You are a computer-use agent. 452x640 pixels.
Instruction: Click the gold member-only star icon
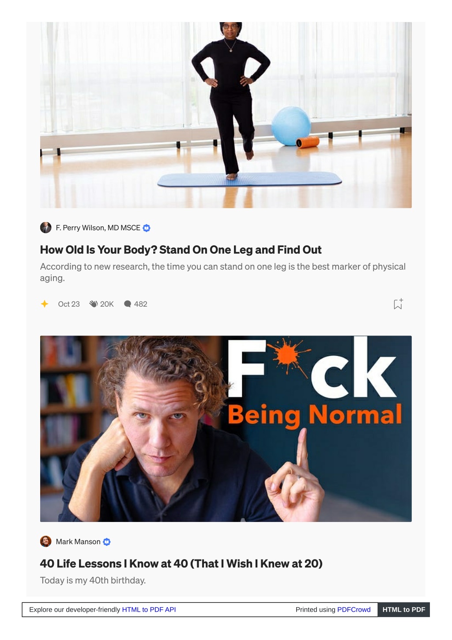[x=45, y=304]
